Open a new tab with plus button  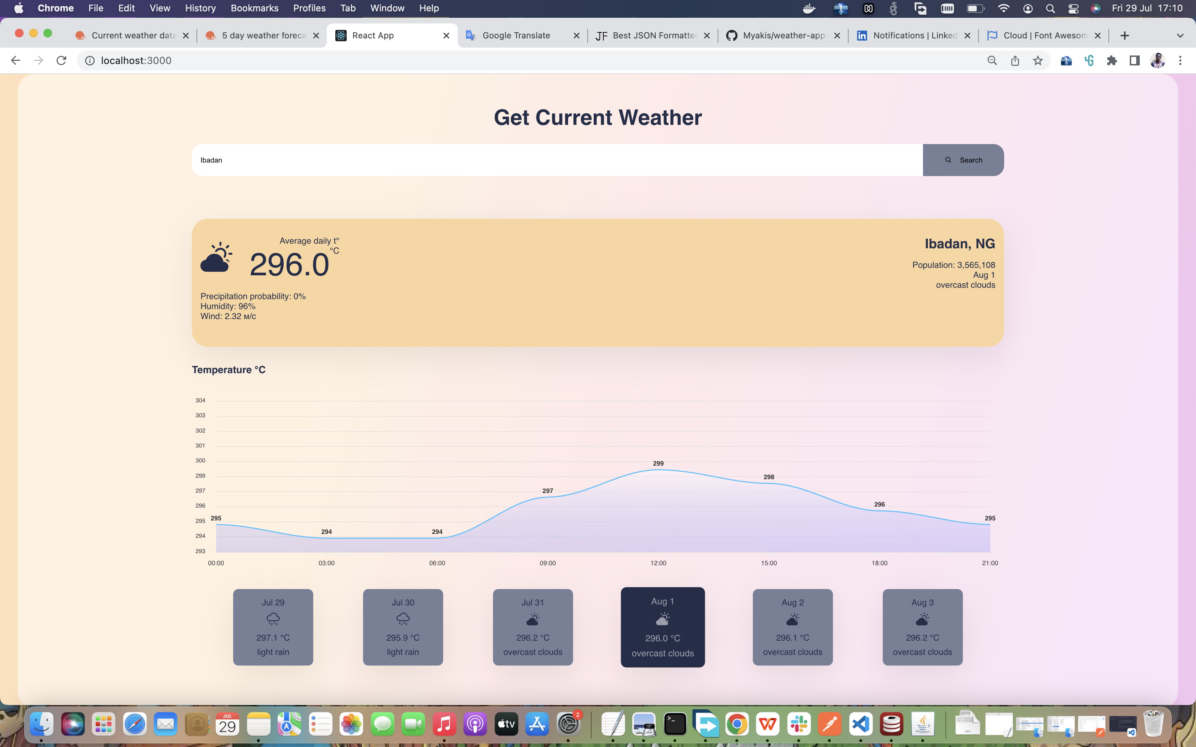pos(1124,36)
